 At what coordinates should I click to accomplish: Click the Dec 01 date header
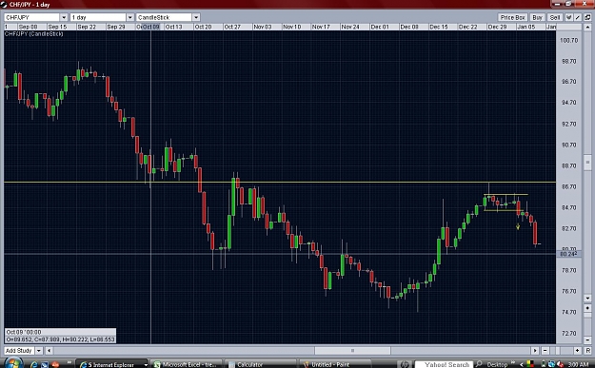380,27
